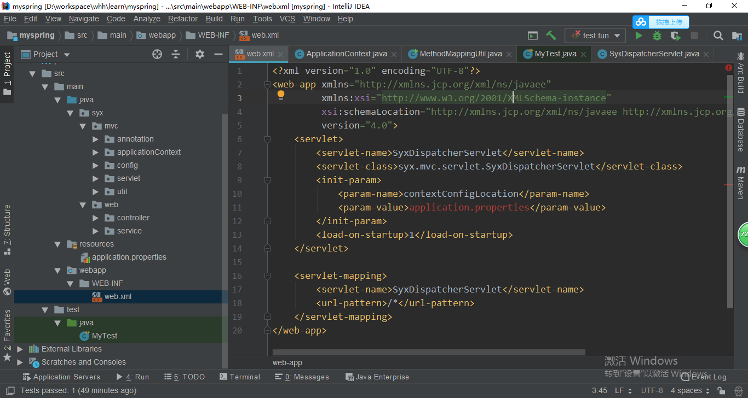
Task: Collapse all in Project panel
Action: [176, 54]
